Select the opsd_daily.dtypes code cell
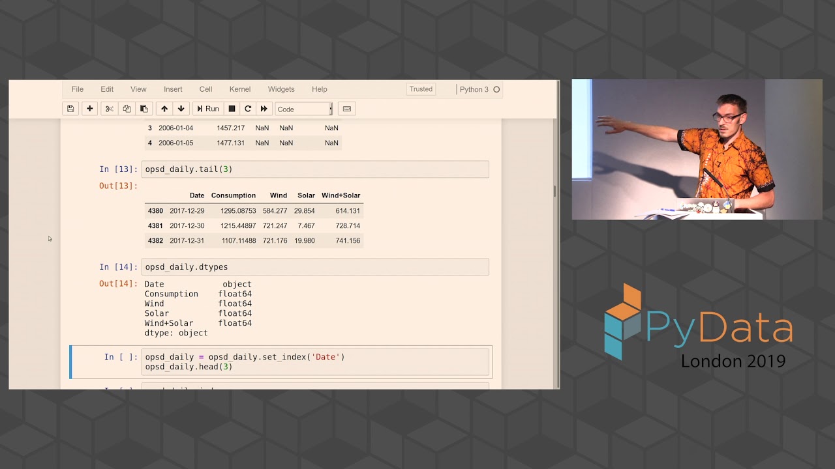The image size is (835, 469). click(x=315, y=267)
